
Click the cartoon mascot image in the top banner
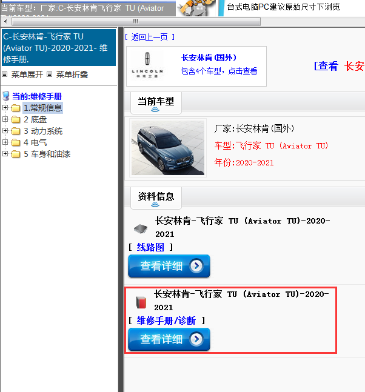tap(196, 8)
